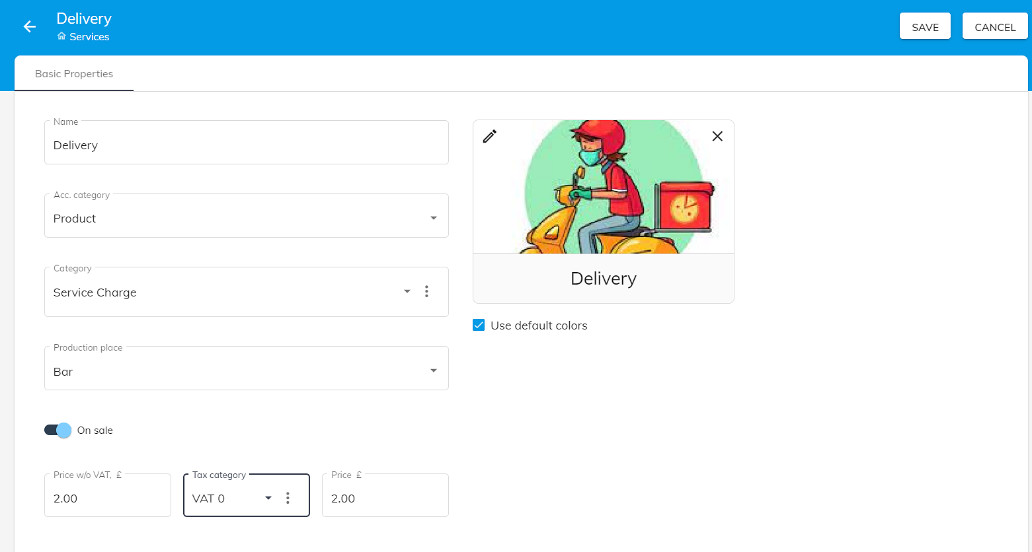Expand the Acc. category dropdown
Screen dimensions: 1032x552
[433, 218]
